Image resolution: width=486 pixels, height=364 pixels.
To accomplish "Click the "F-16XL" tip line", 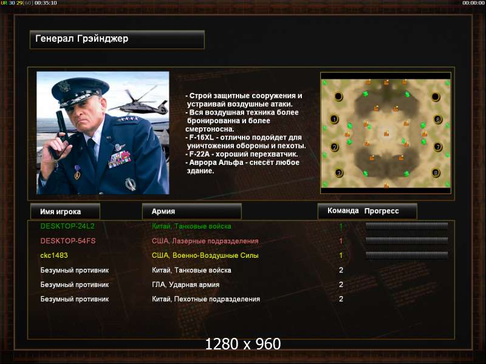I will pos(245,141).
